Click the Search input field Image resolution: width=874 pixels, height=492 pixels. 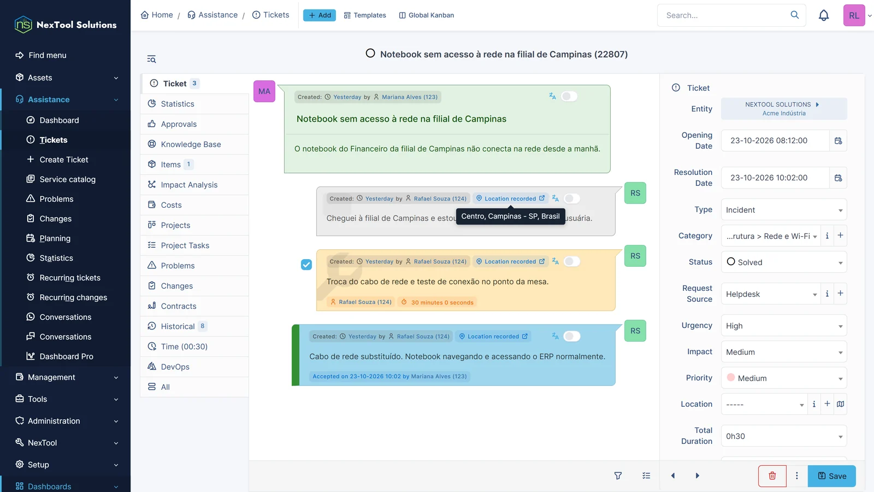point(724,15)
